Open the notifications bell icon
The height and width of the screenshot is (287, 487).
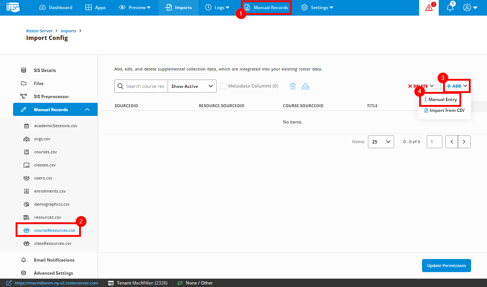(450, 7)
